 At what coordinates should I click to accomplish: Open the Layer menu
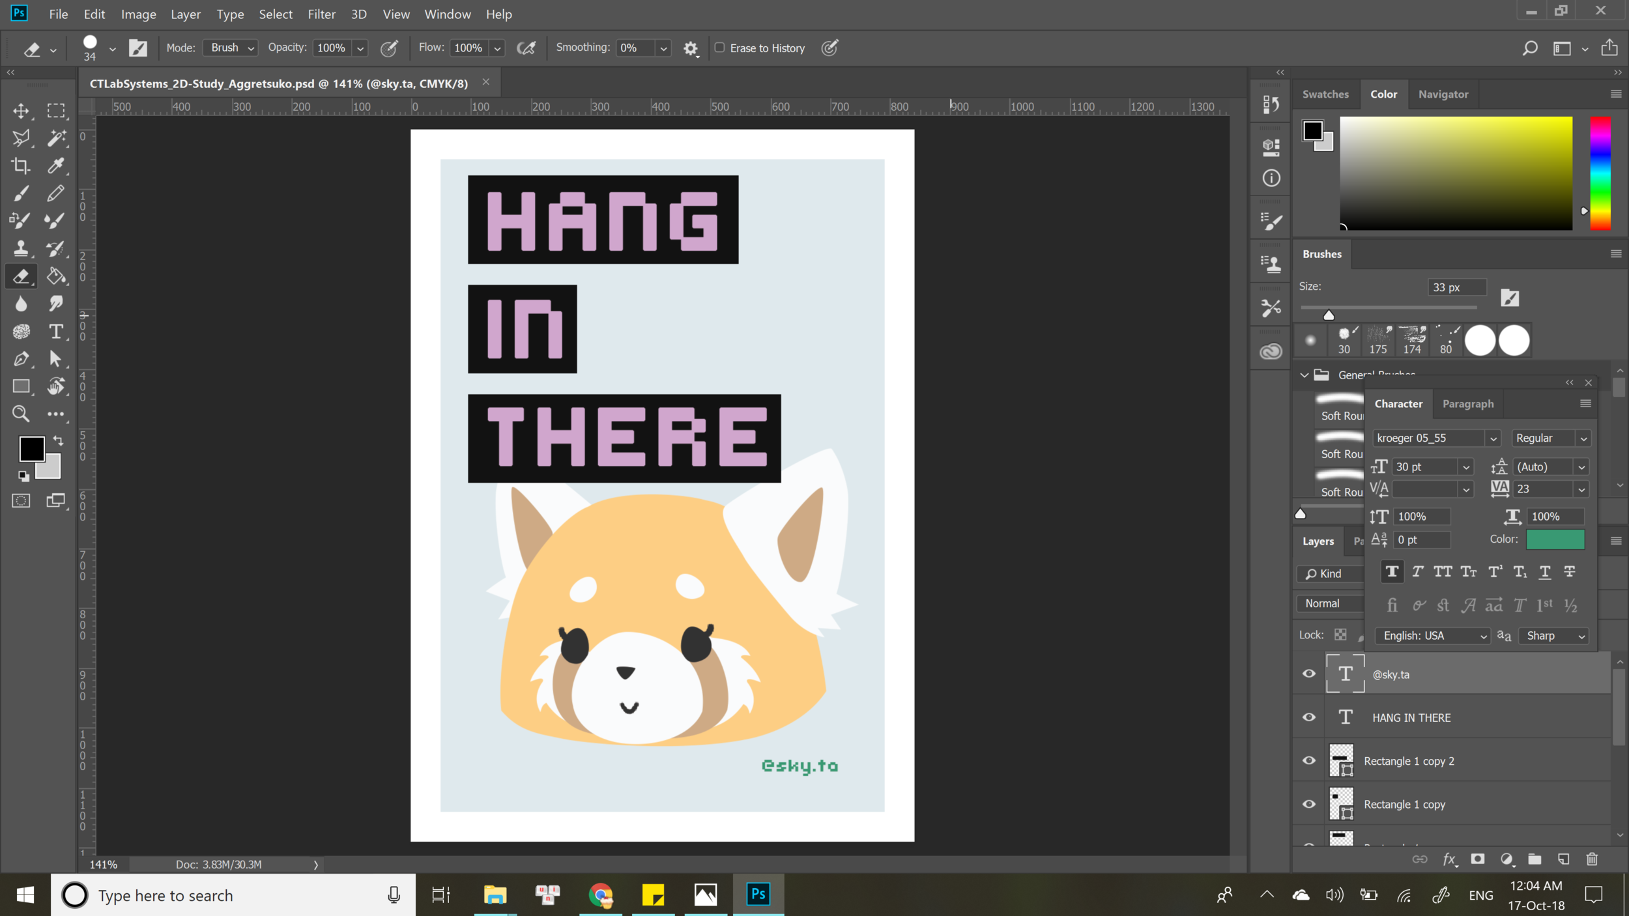tap(186, 14)
